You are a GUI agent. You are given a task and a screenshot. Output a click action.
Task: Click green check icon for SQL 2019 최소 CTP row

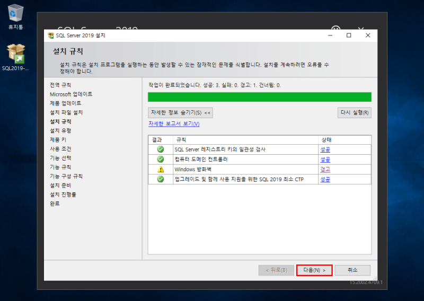tap(161, 179)
